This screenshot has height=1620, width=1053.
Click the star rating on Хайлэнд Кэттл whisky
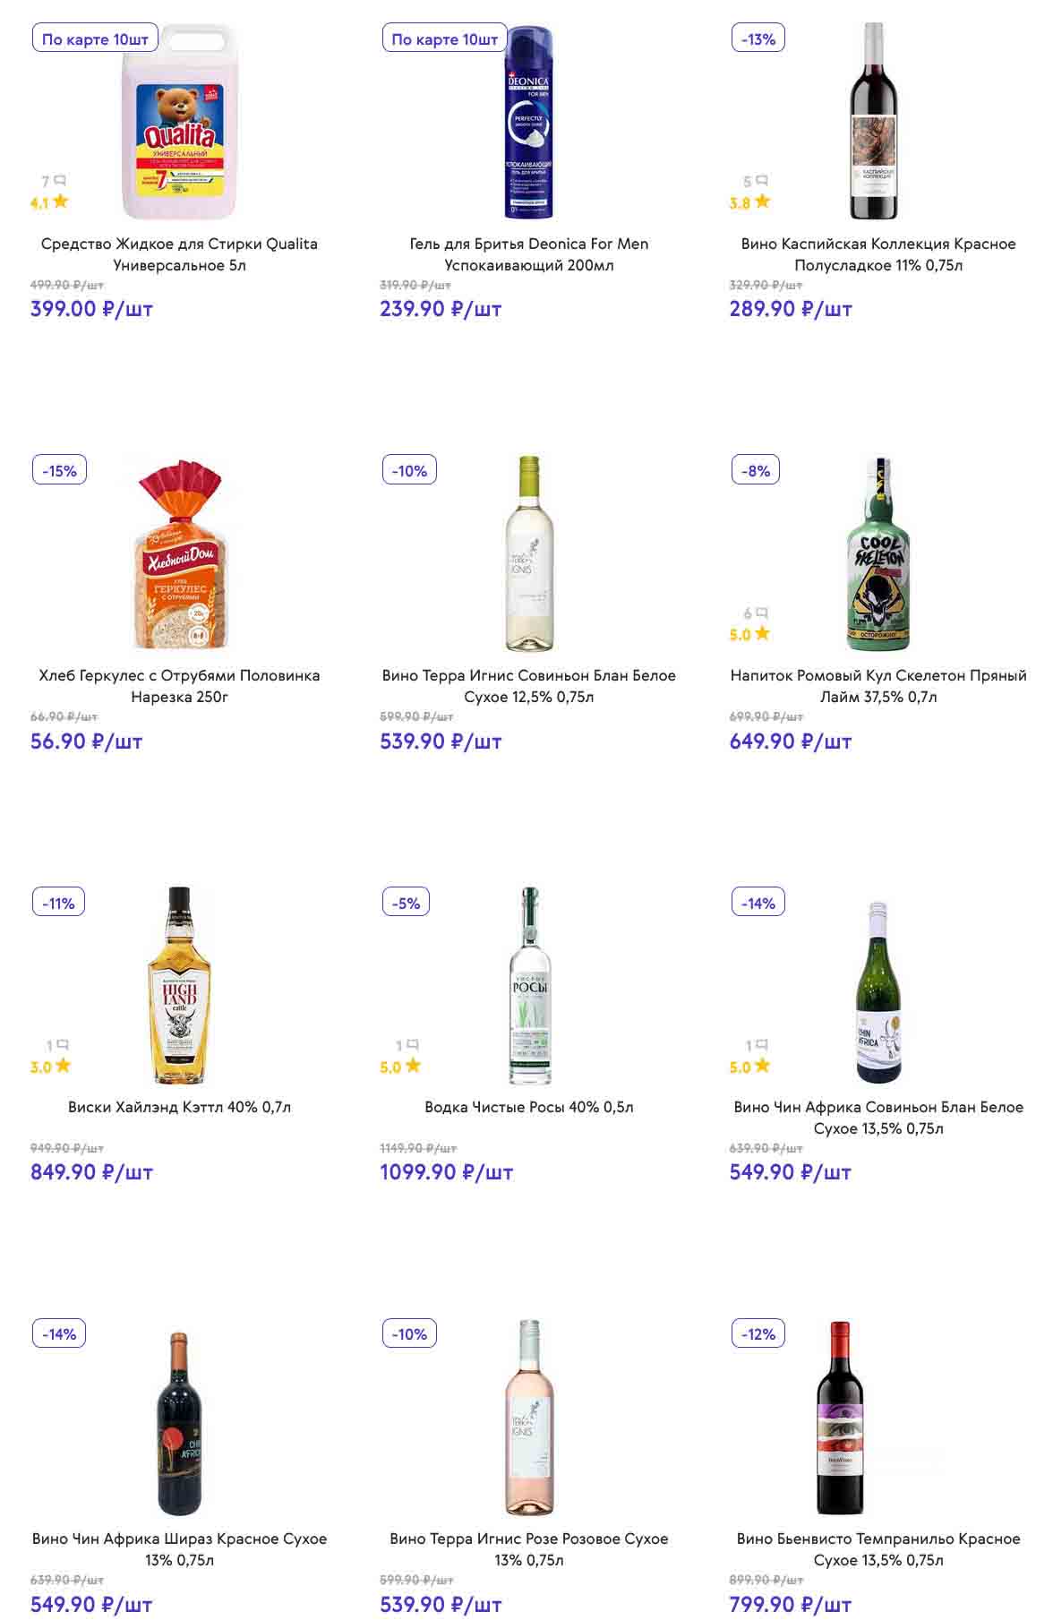coord(62,1066)
